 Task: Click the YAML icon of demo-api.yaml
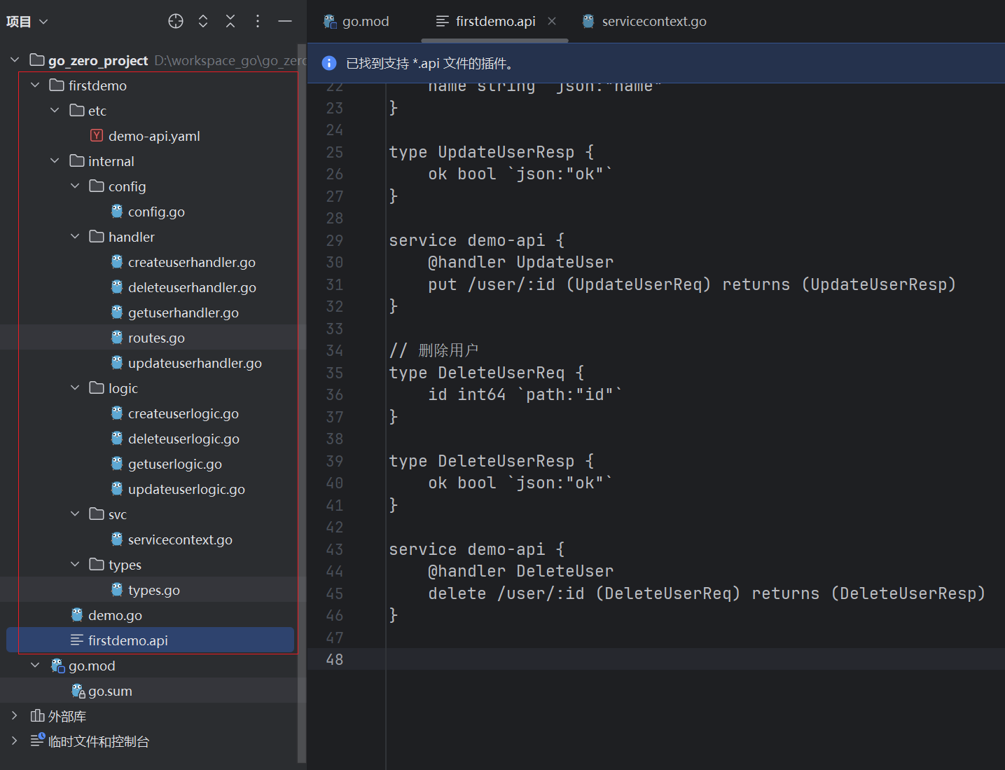[97, 136]
